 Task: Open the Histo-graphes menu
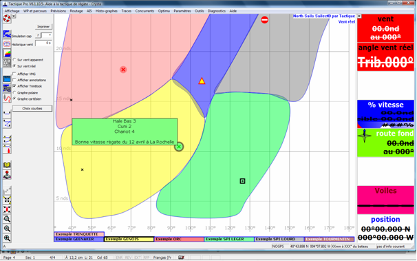tap(107, 11)
